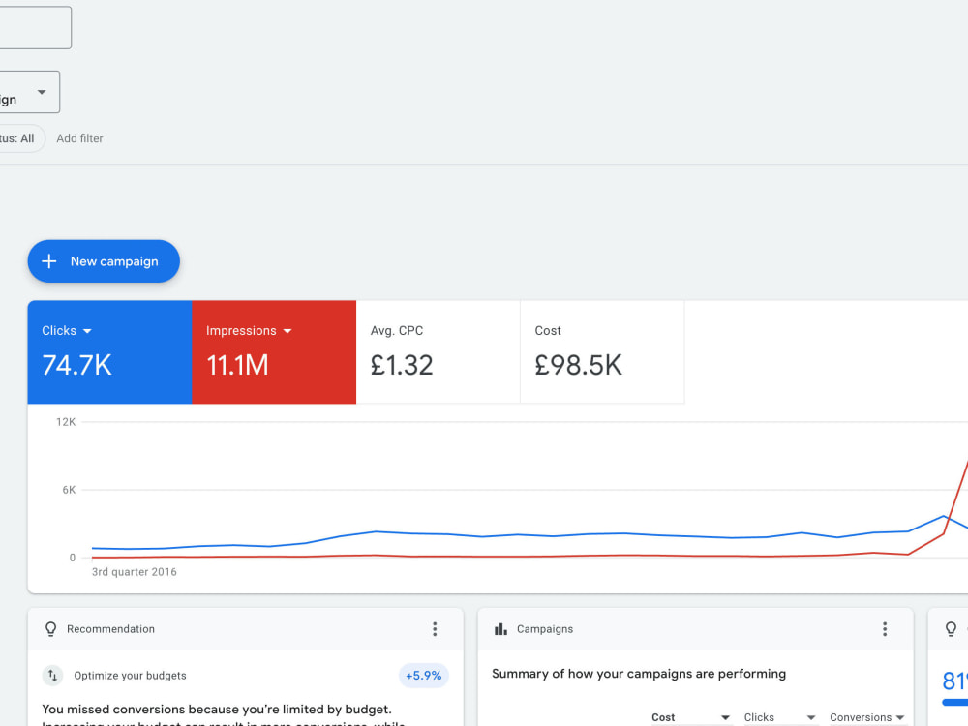Click the New campaign button
The image size is (968, 726).
pyautogui.click(x=104, y=261)
